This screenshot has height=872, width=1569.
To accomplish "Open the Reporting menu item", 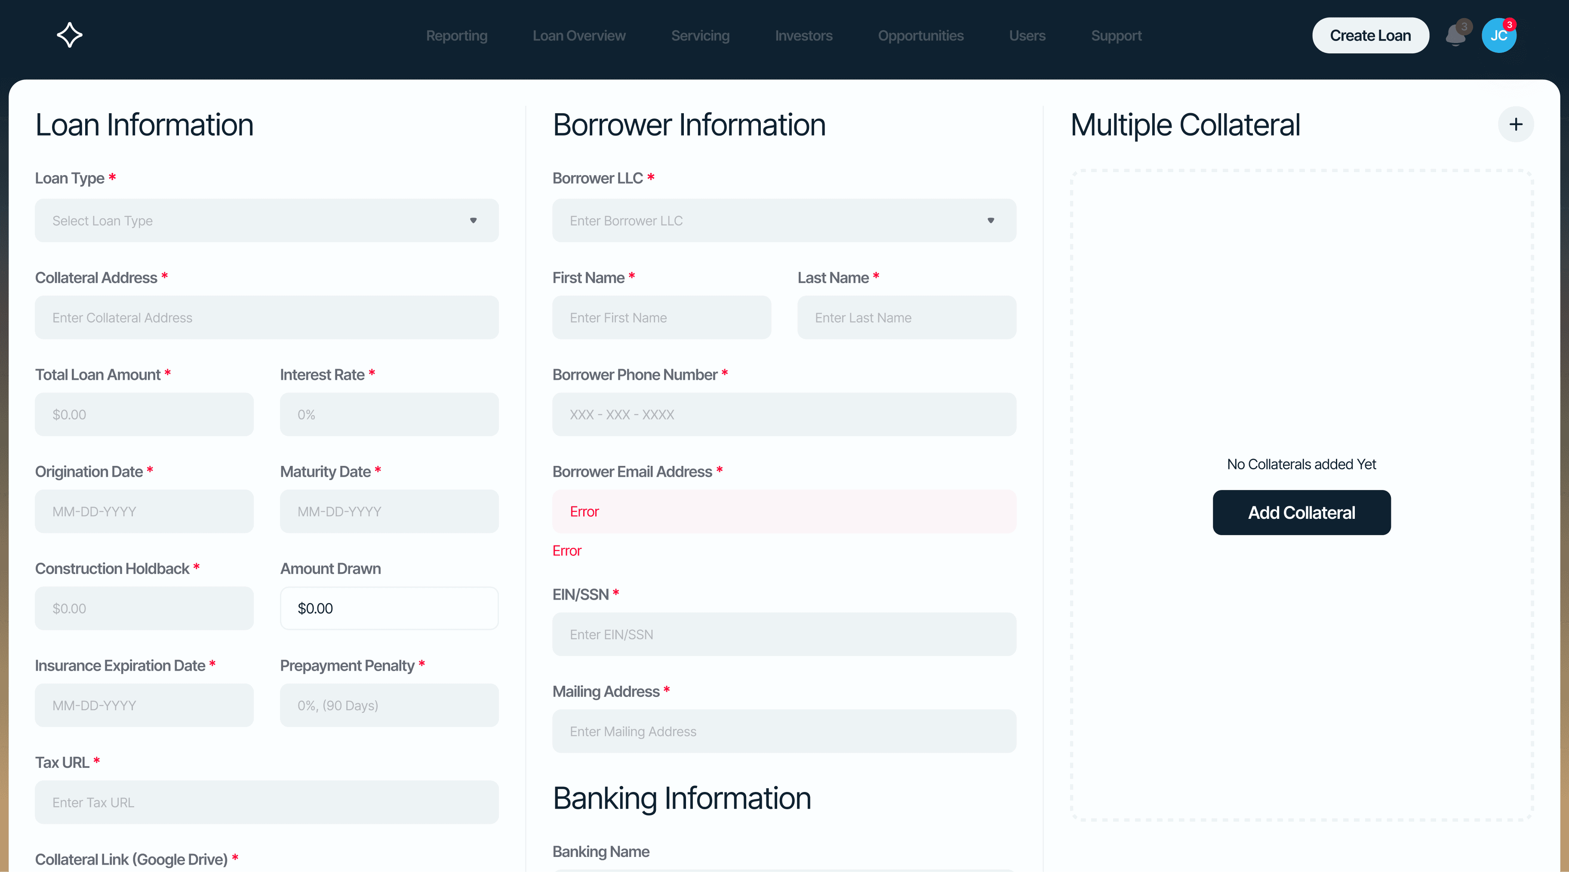I will [456, 36].
